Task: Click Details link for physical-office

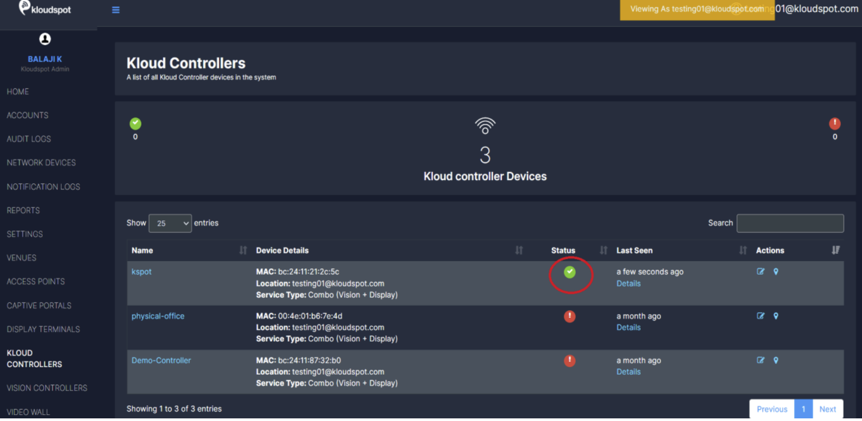Action: point(629,327)
